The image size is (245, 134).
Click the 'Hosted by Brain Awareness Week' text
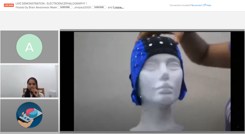(36, 7)
